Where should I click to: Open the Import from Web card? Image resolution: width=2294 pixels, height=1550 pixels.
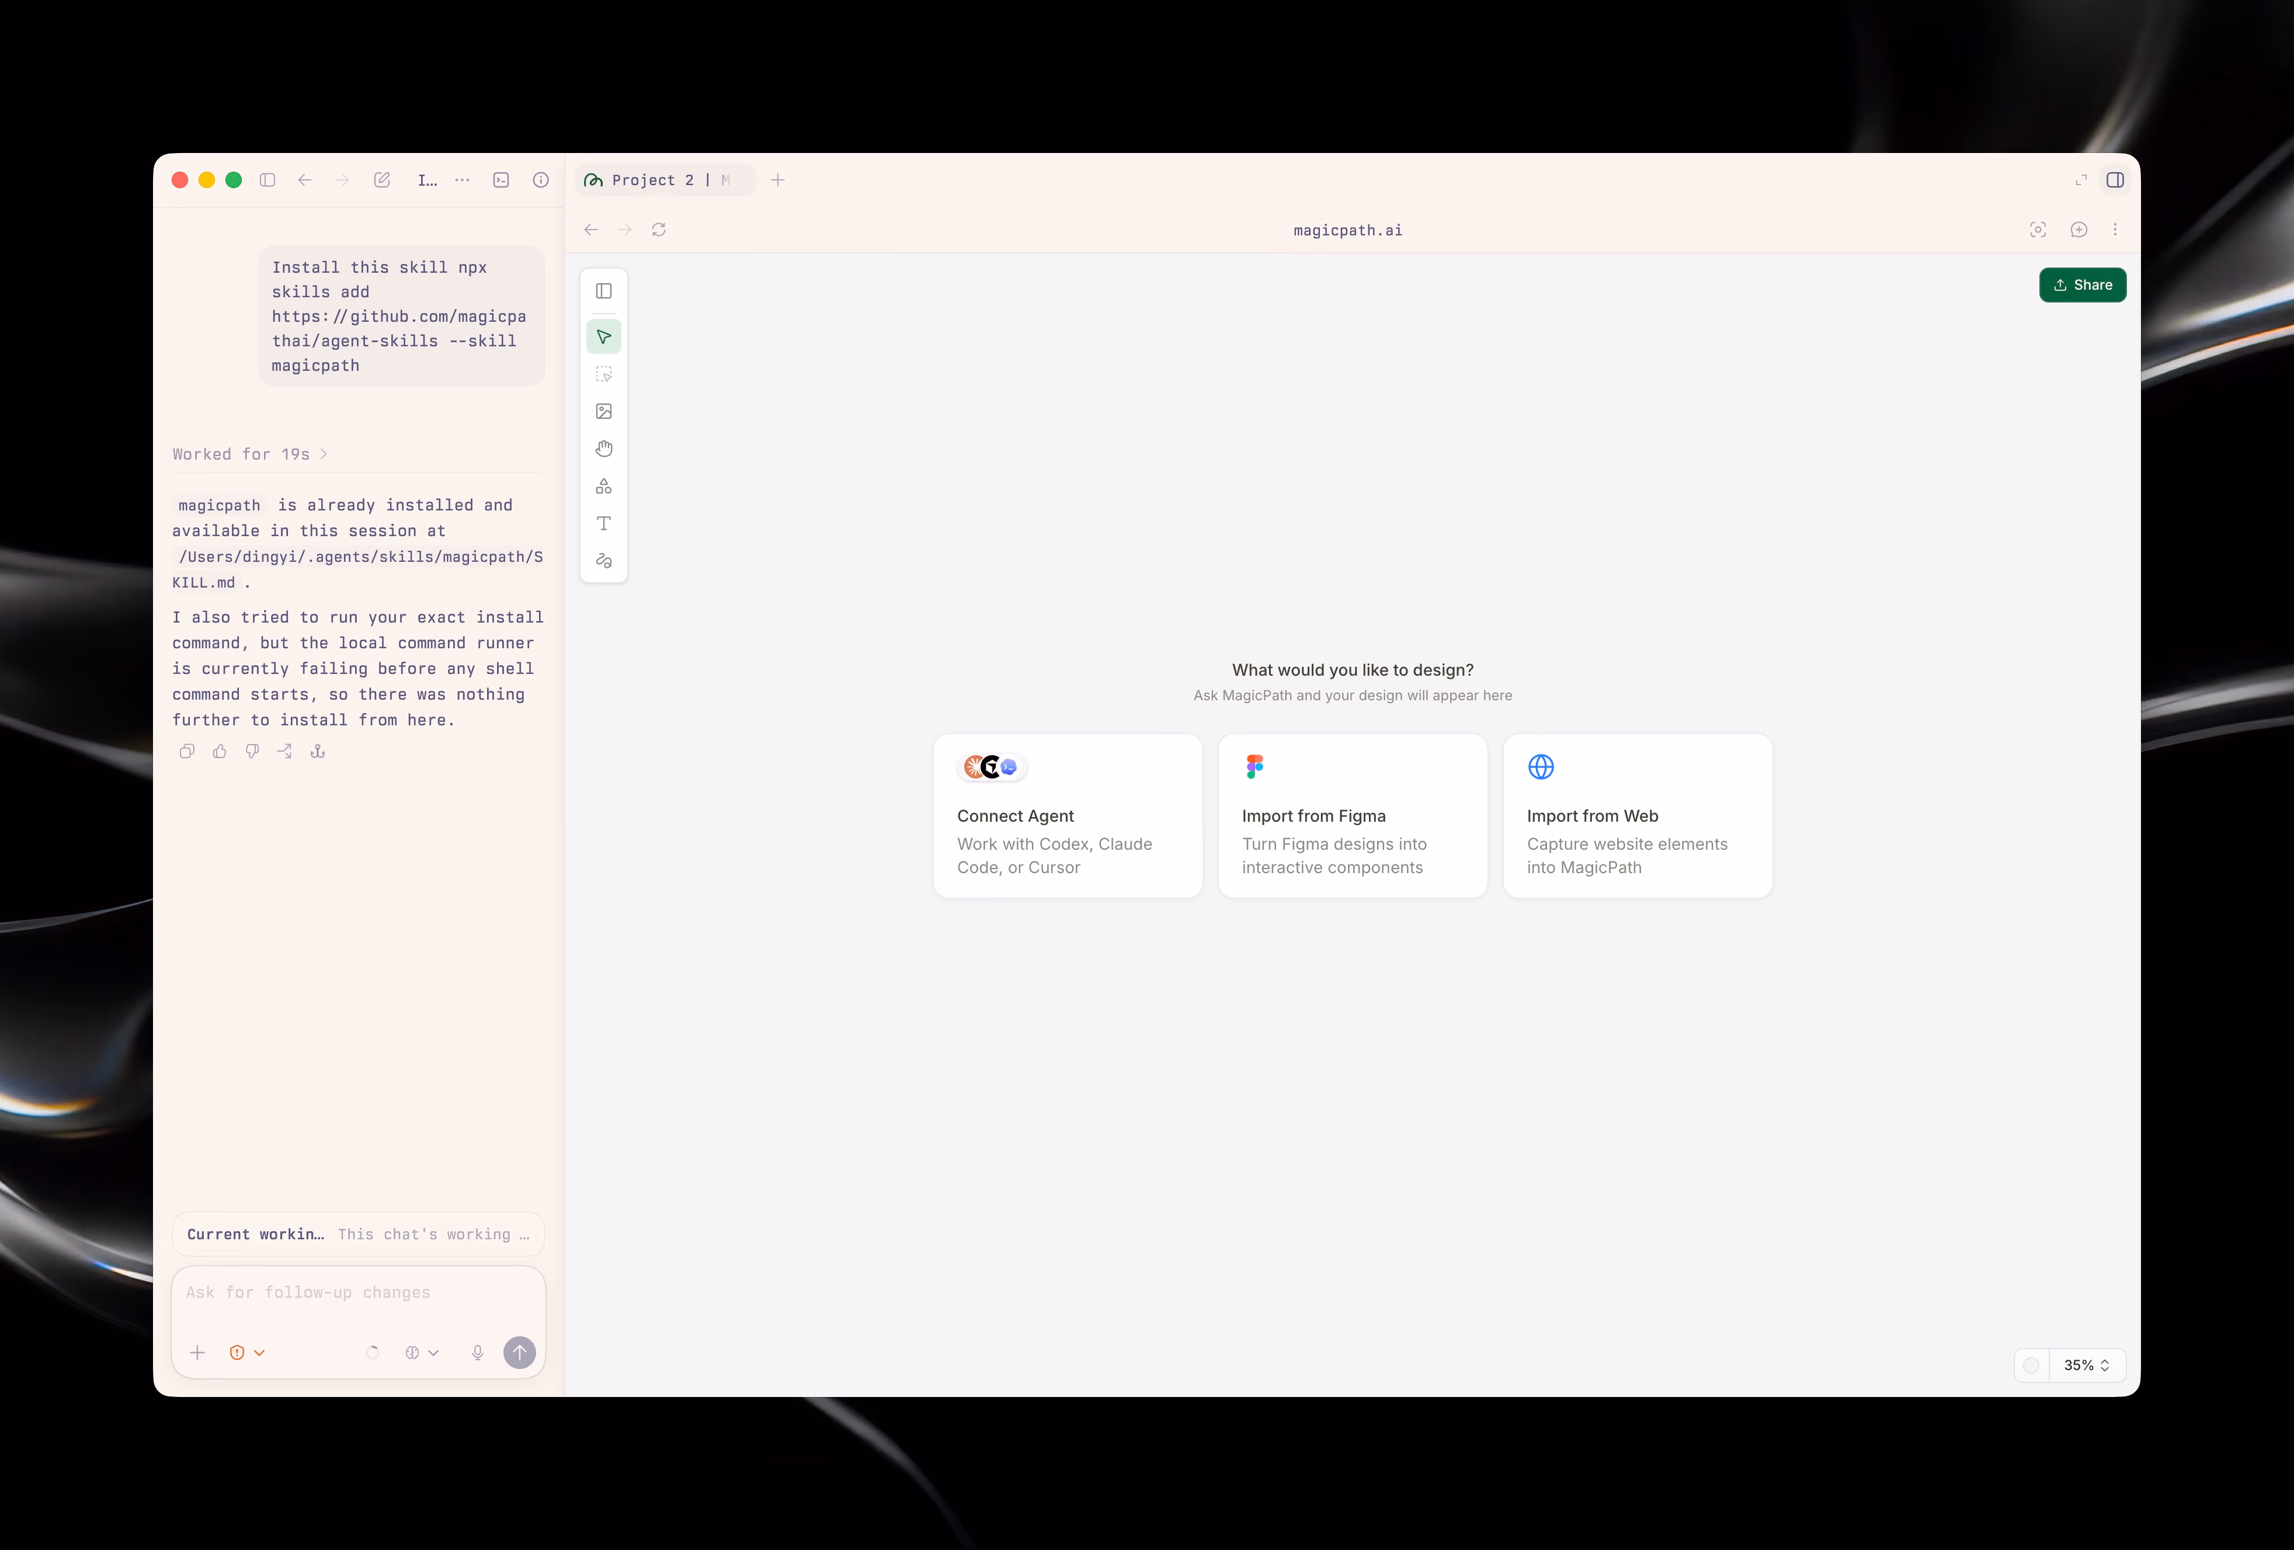click(1638, 815)
